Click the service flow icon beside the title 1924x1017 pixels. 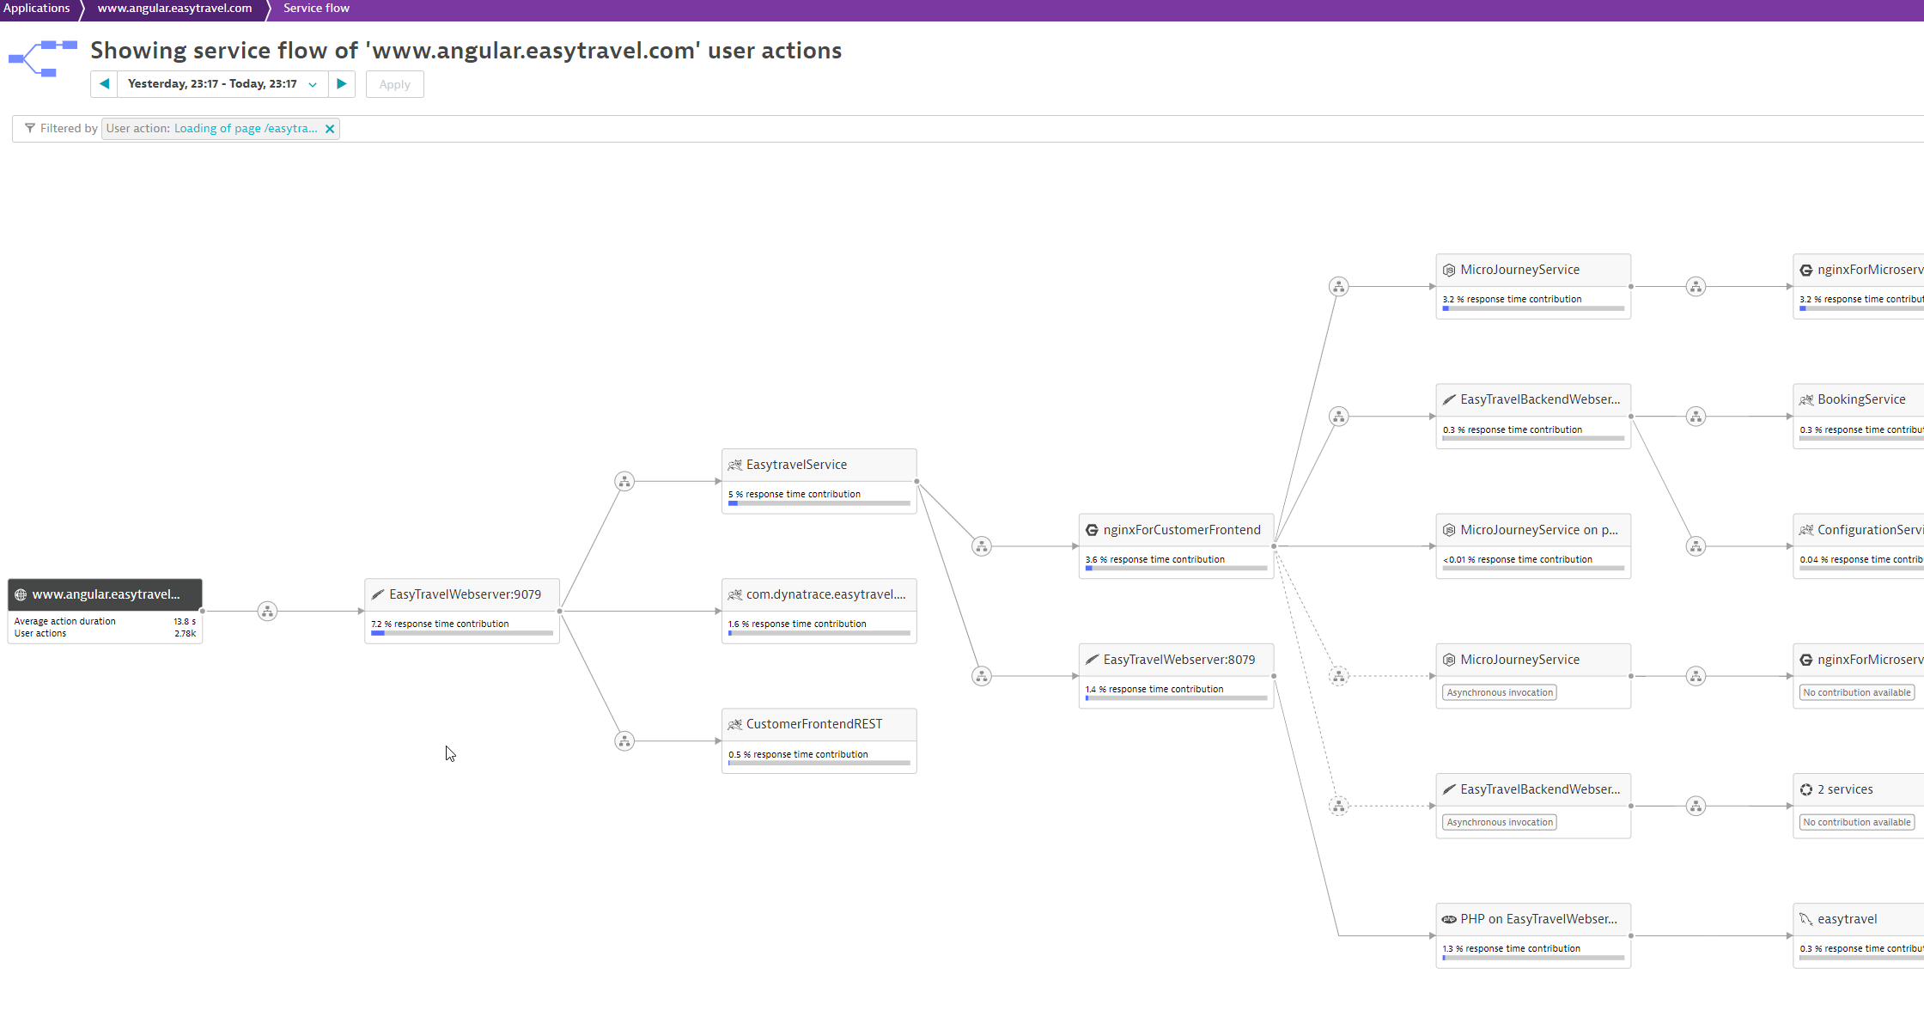click(43, 58)
